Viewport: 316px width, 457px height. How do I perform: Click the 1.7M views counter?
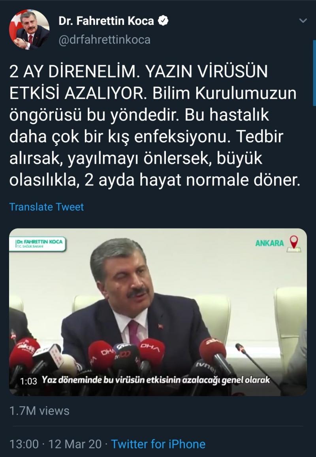(39, 411)
